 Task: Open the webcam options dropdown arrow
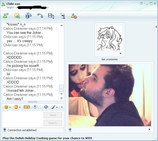click(x=149, y=129)
